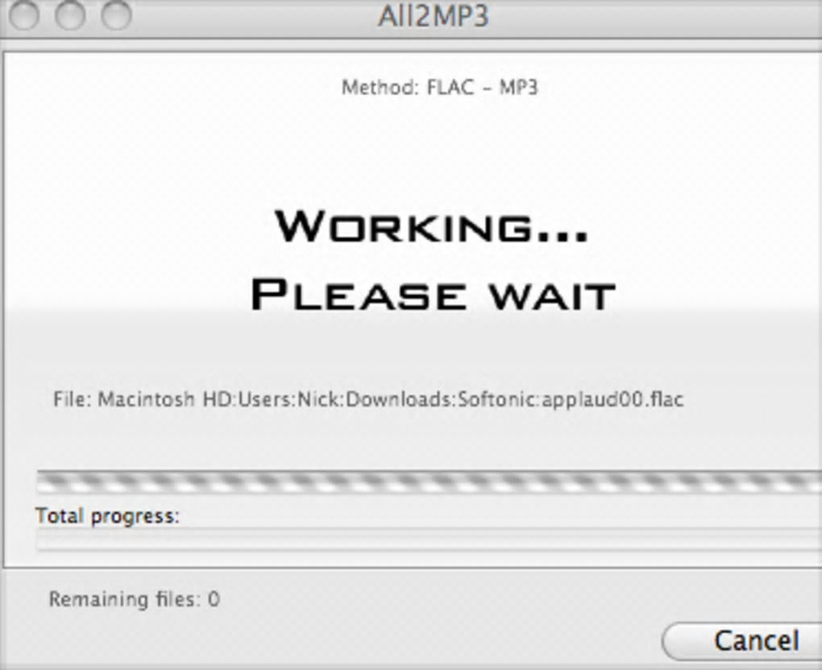Minimize the All2MP3 window with the middle title bar button
Viewport: 822px width, 670px height.
70,14
